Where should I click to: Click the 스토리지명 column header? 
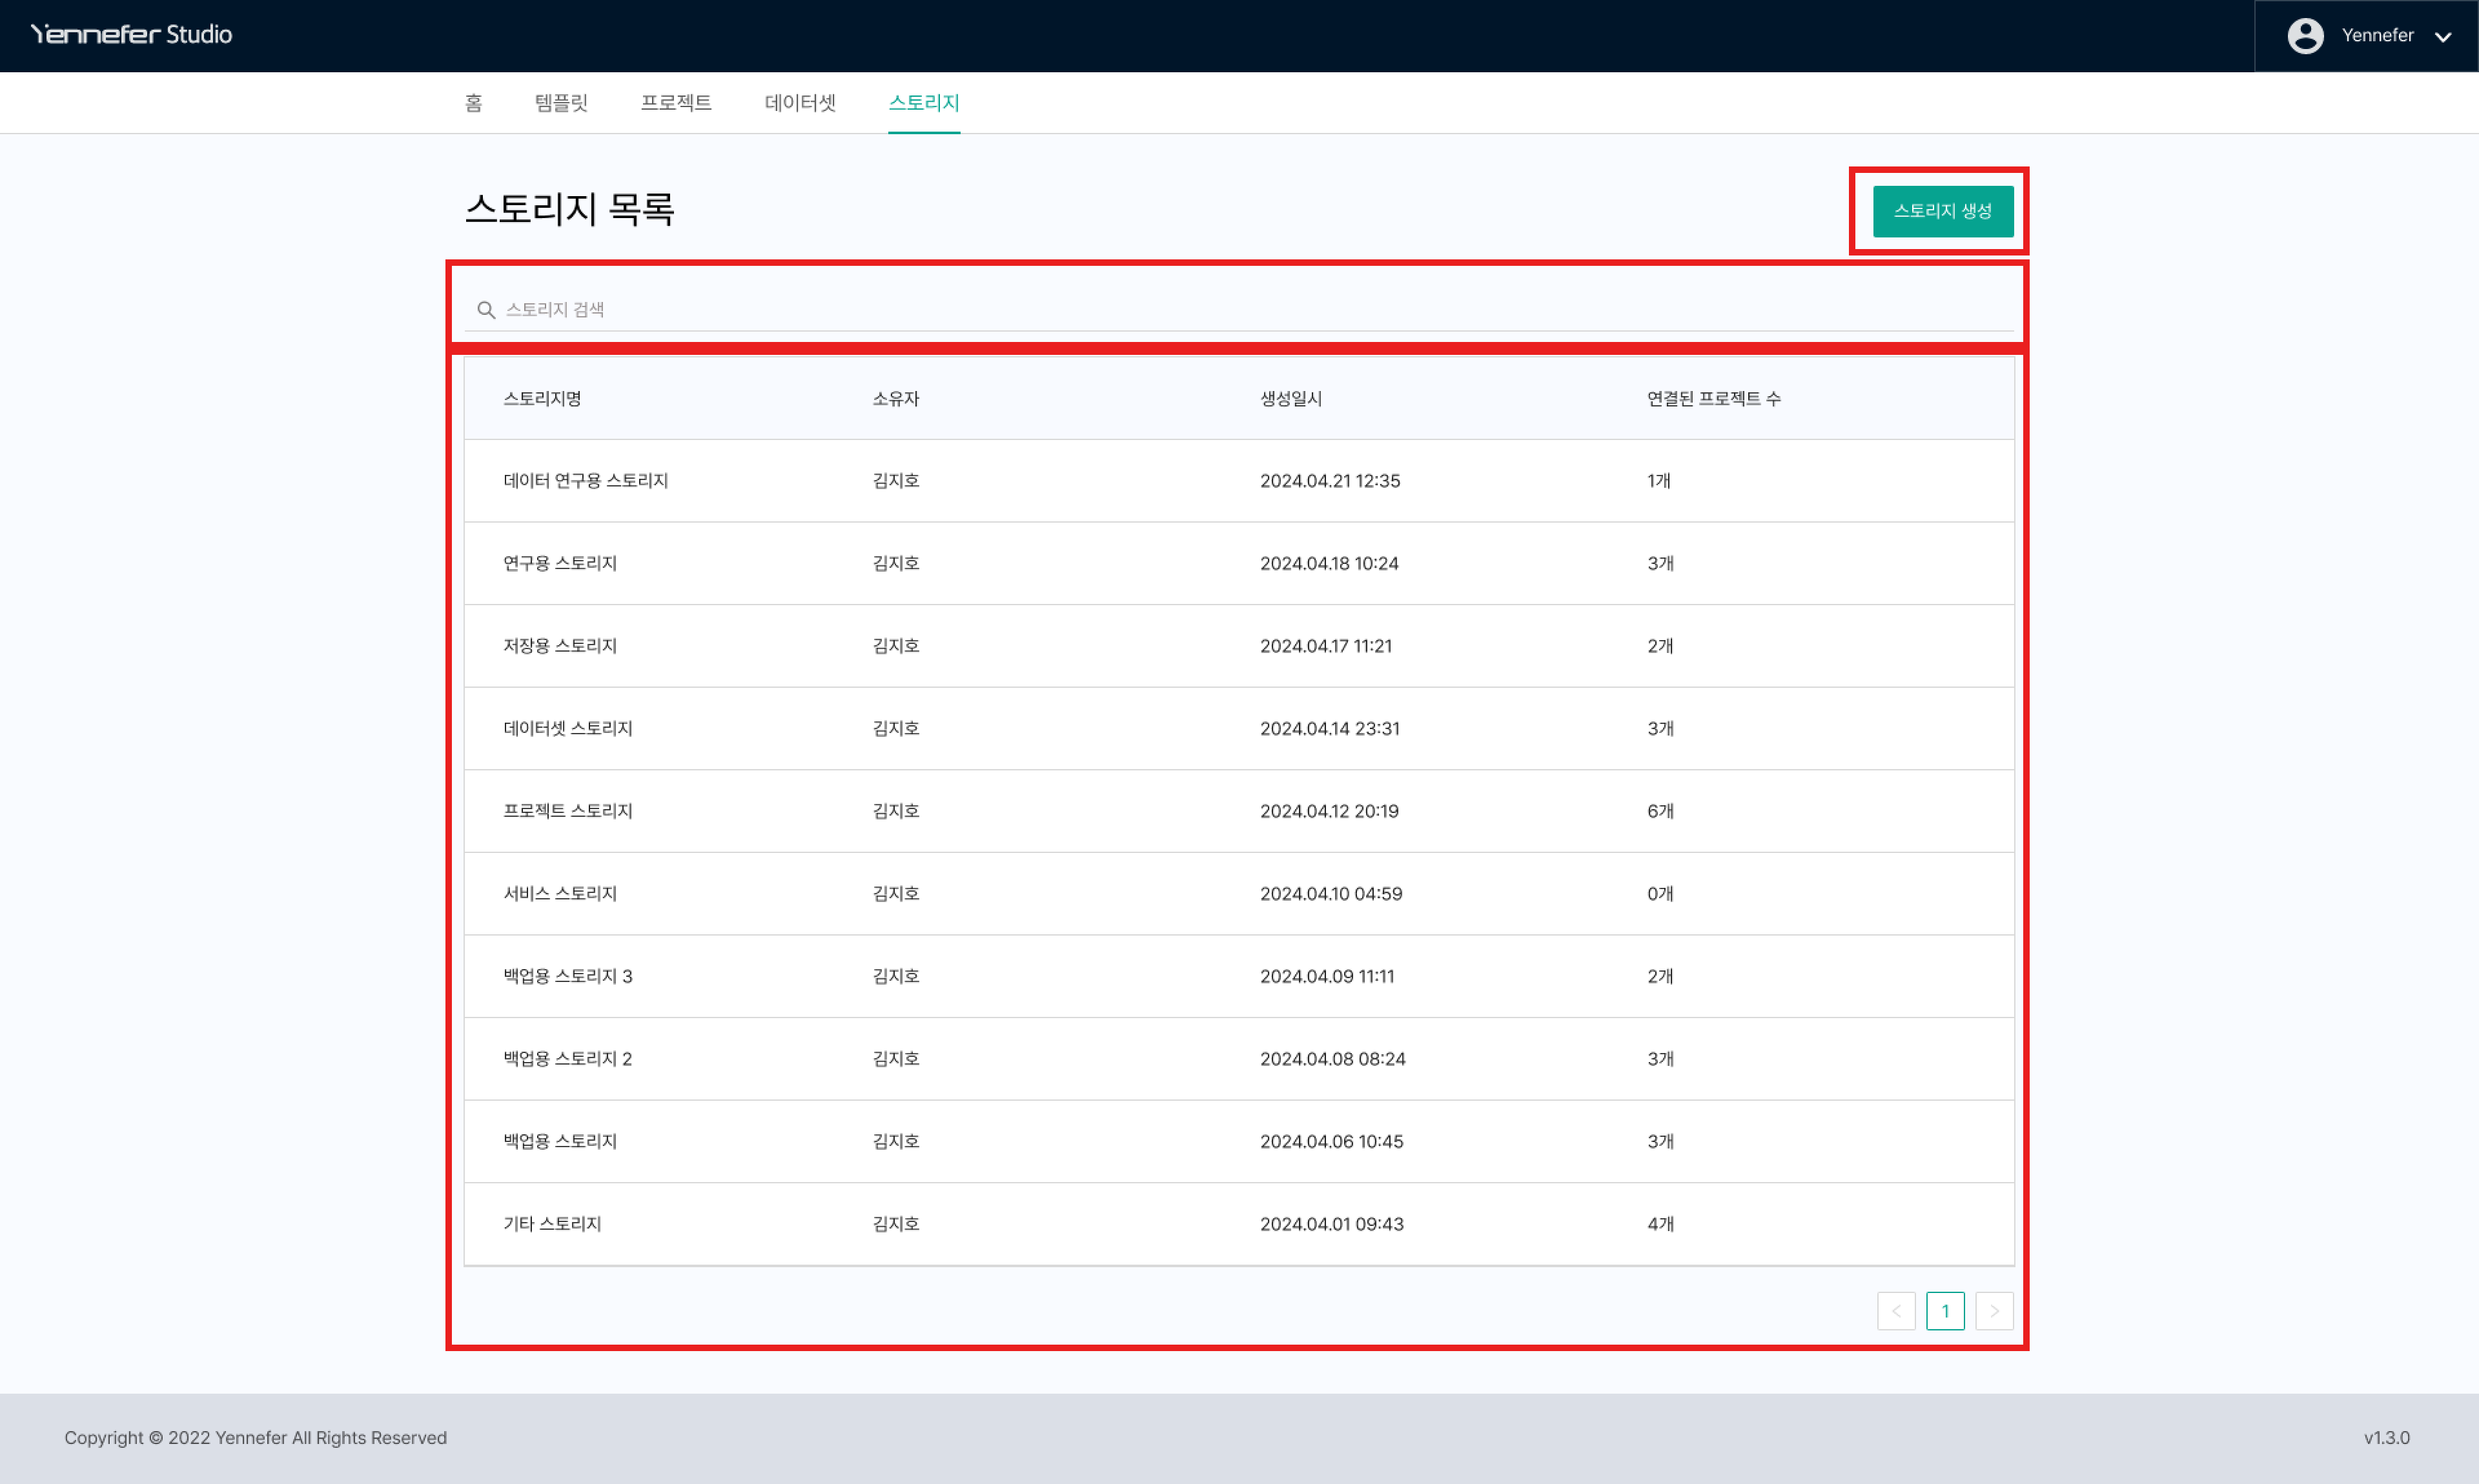(x=542, y=399)
